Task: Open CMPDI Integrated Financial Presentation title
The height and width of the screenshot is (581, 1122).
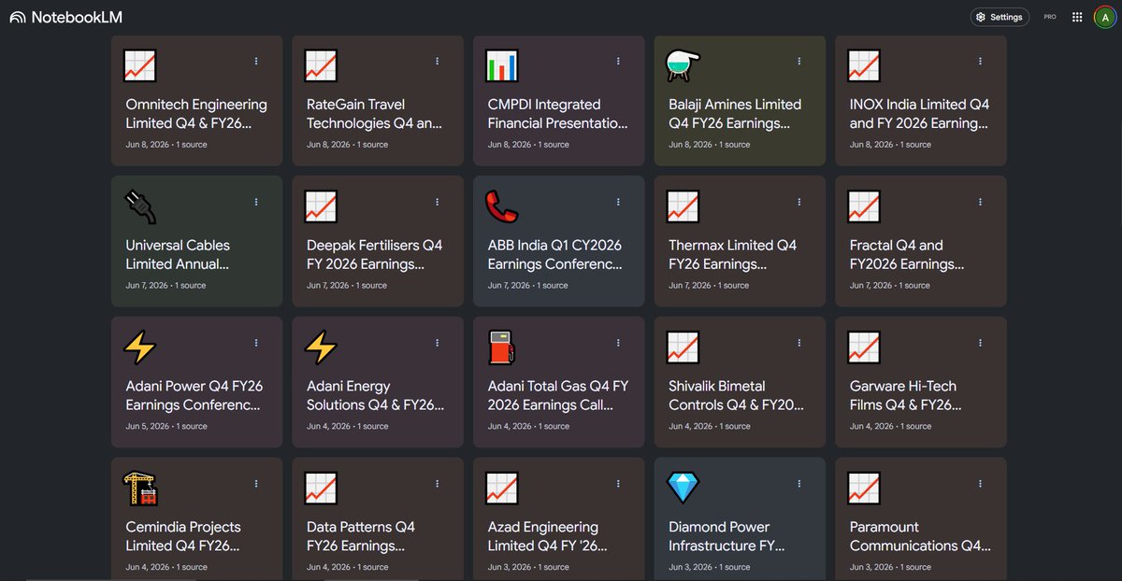Action: click(558, 114)
